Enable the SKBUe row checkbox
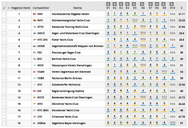 coord(4,123)
